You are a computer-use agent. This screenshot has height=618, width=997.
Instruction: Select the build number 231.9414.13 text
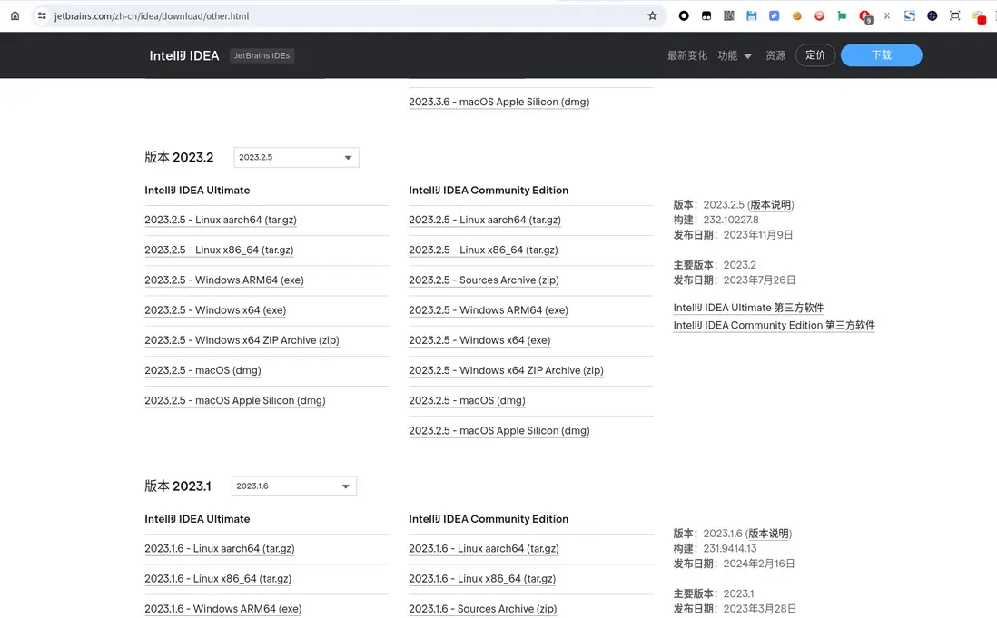click(x=729, y=549)
